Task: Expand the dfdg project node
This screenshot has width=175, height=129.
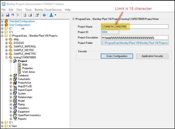Action: [x=6, y=39]
